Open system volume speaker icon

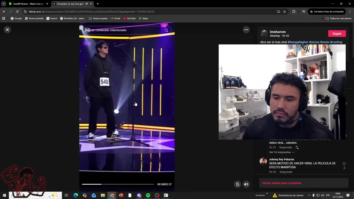(322, 195)
